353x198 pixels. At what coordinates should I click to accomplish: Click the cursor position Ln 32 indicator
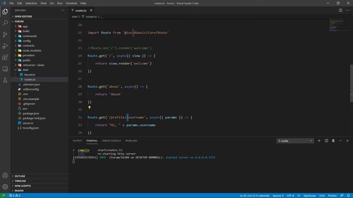254,196
